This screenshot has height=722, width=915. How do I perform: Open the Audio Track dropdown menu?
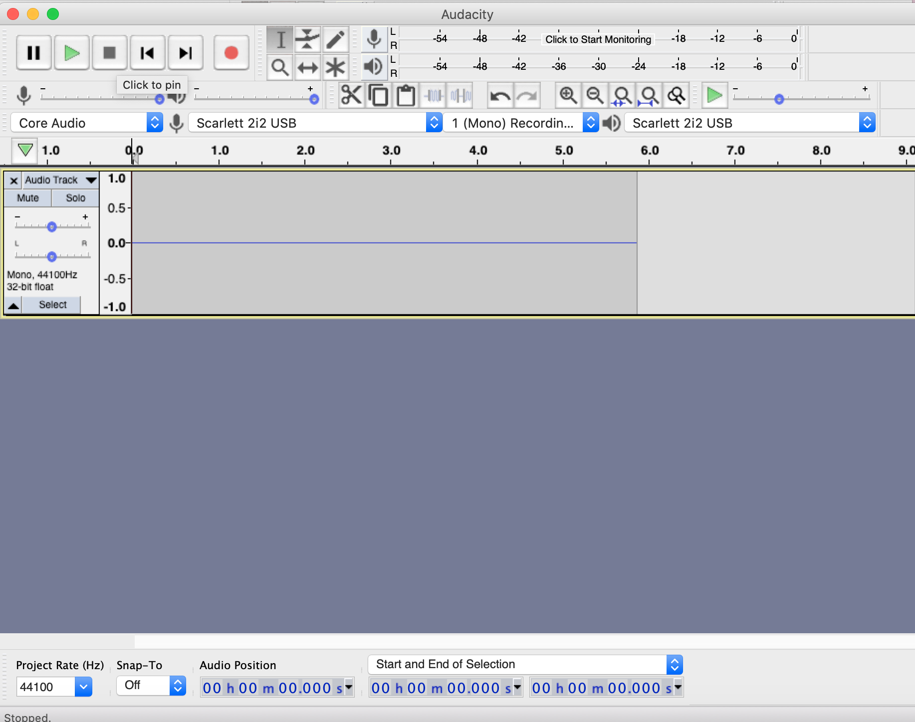60,180
